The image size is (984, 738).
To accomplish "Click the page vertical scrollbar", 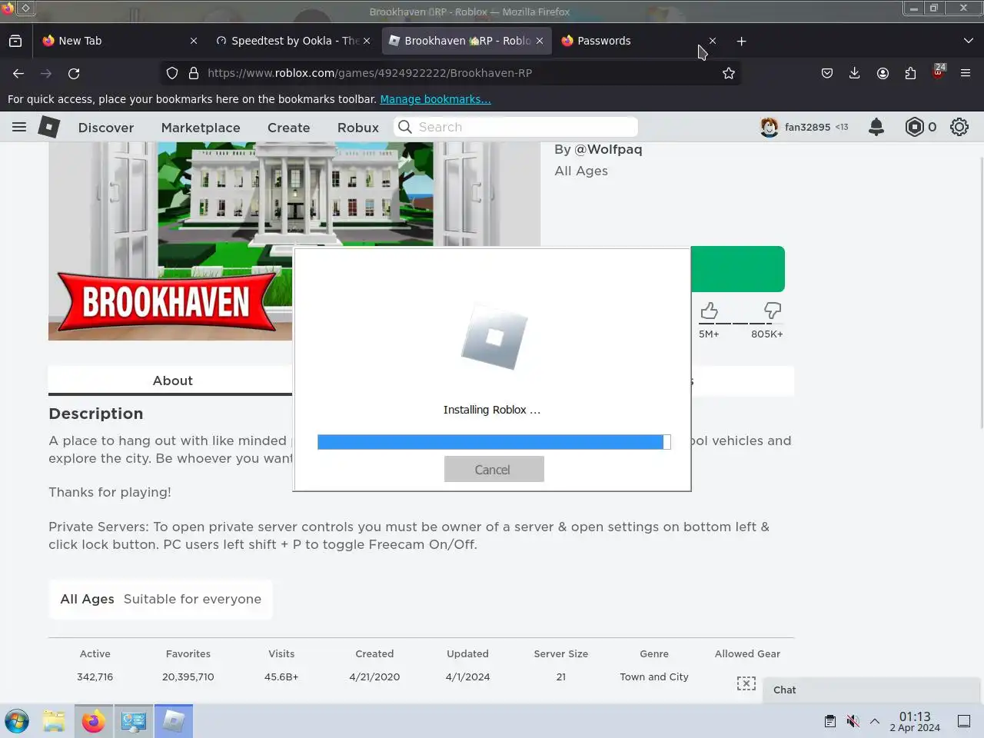I will click(x=981, y=292).
